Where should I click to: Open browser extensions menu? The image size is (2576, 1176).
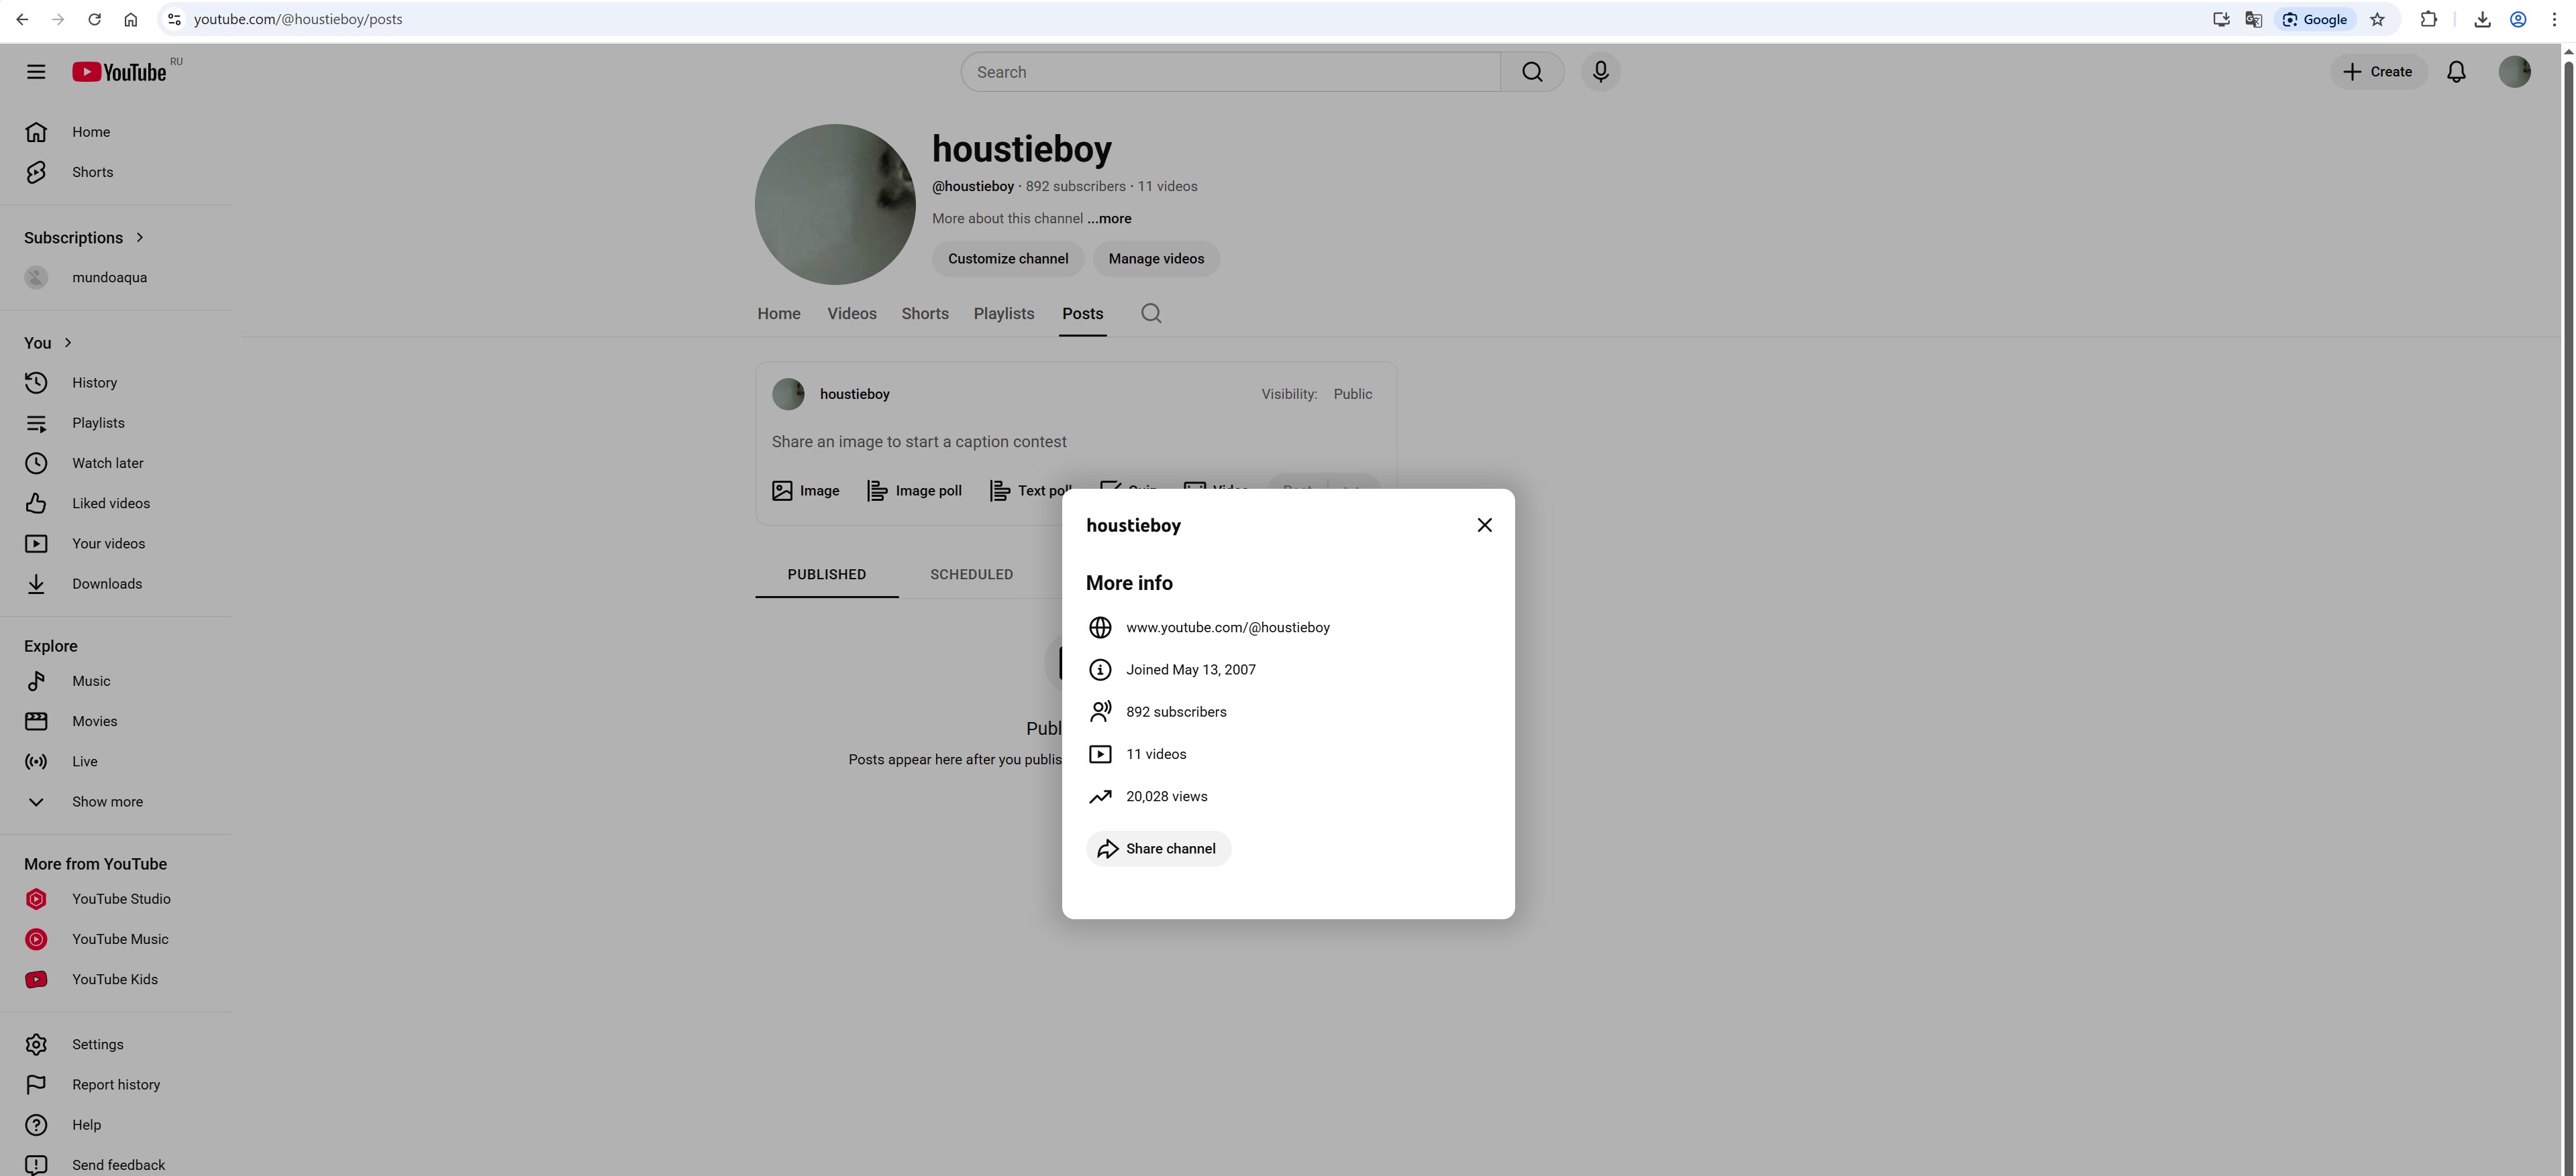click(2428, 19)
